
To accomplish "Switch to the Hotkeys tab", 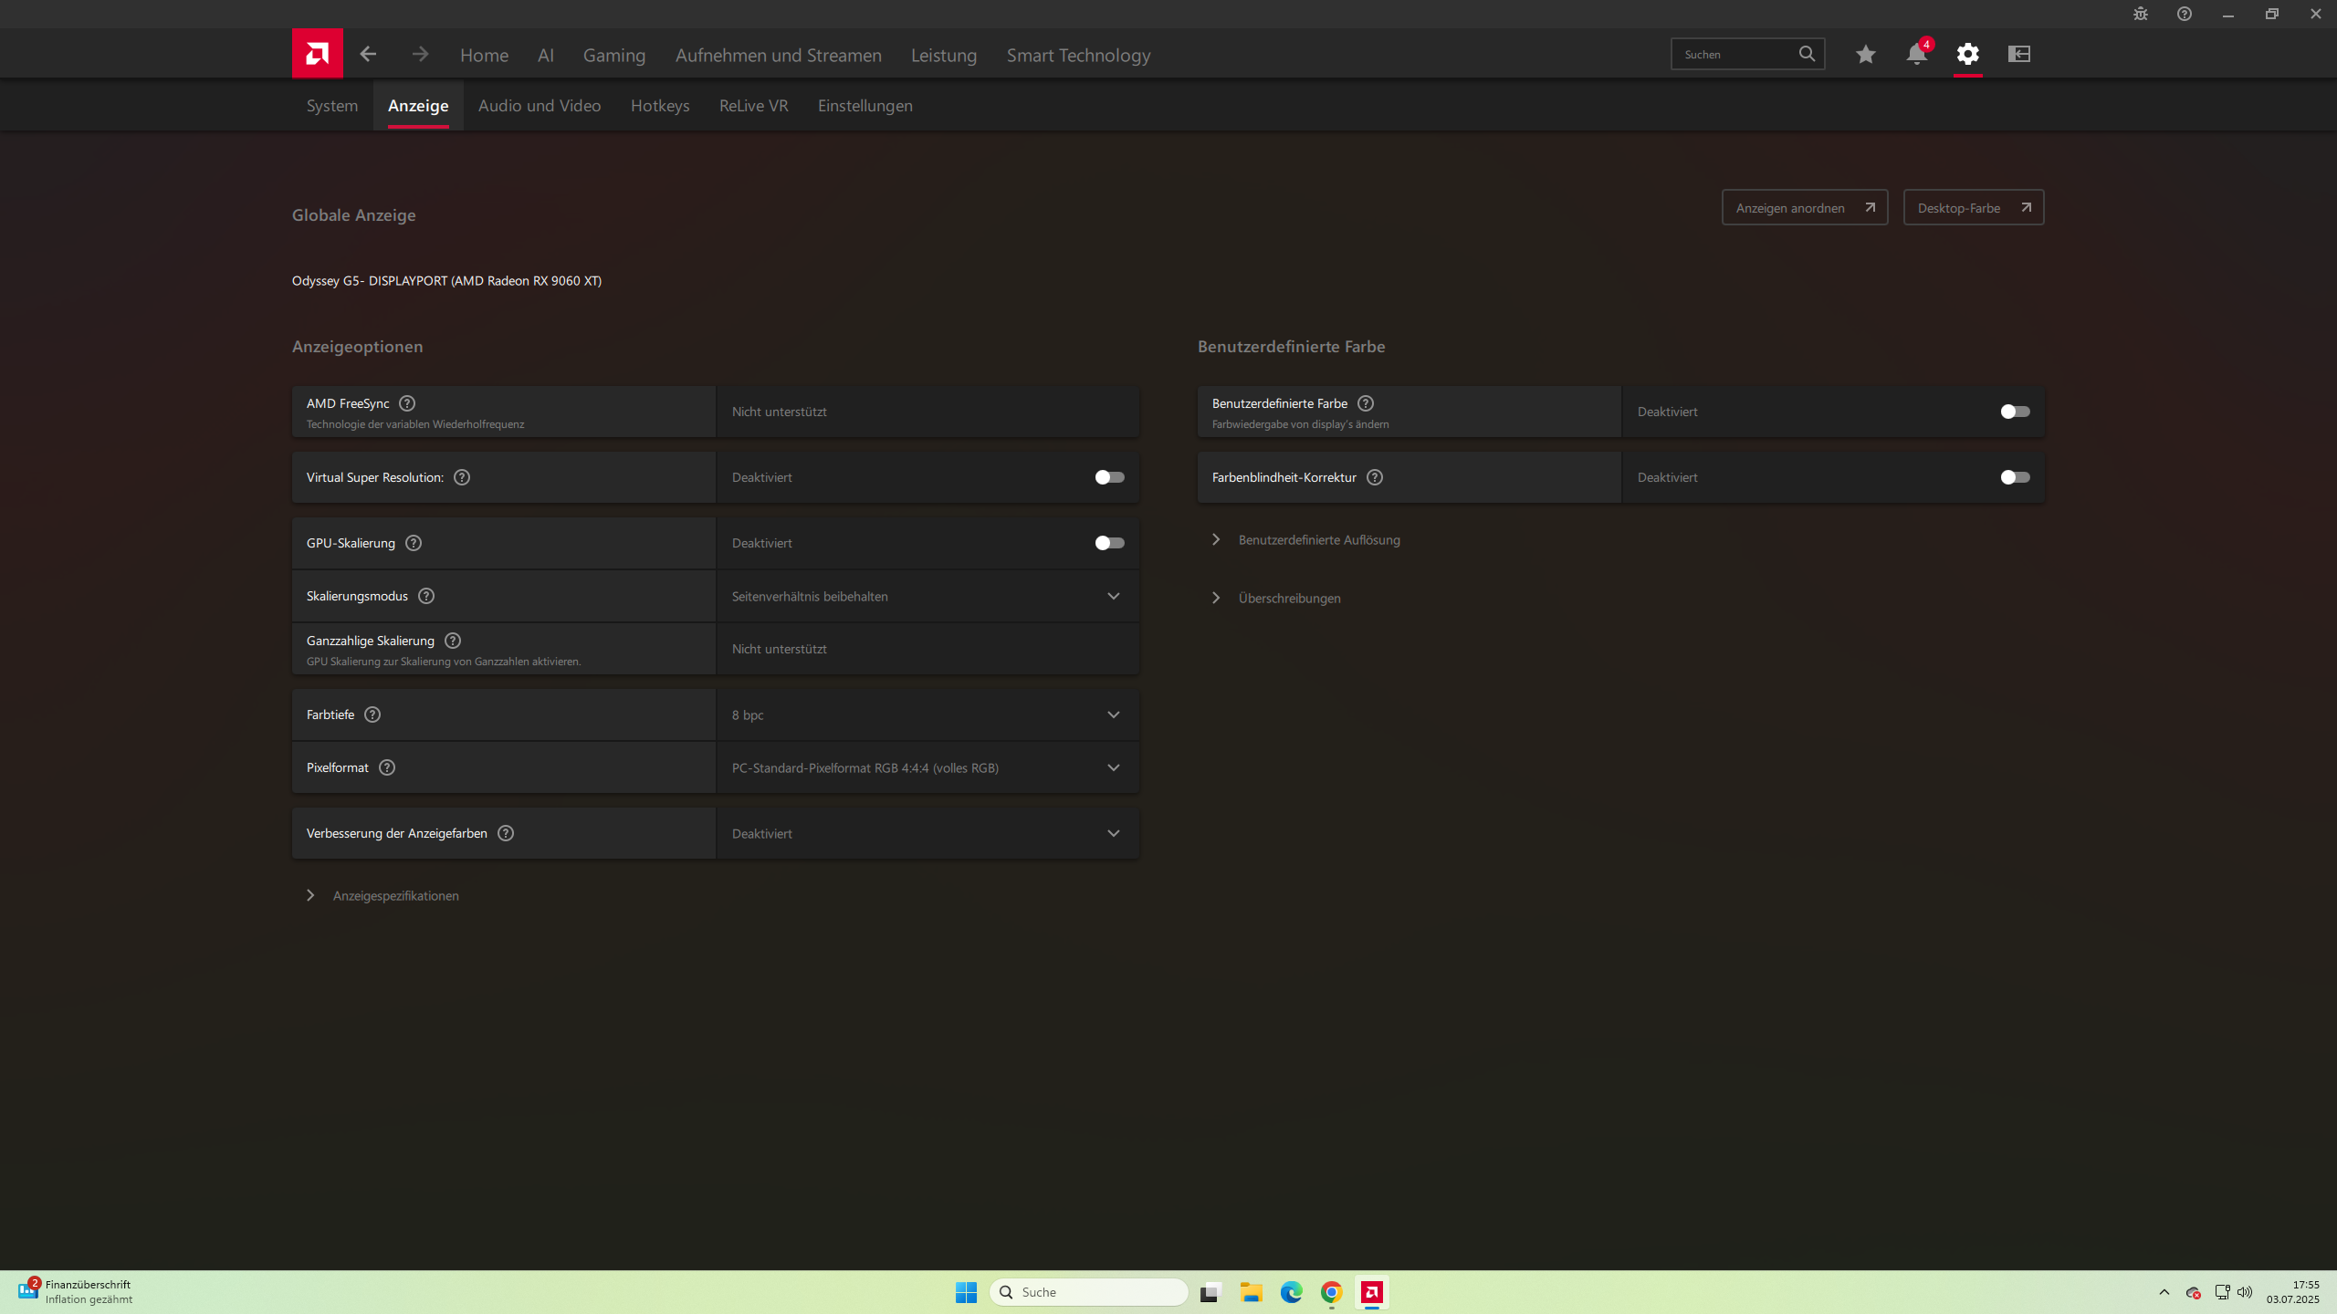I will point(659,106).
